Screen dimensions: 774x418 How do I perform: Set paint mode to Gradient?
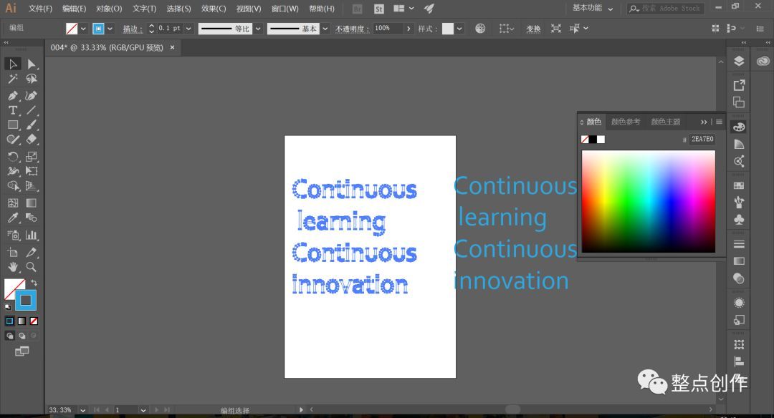(x=21, y=321)
